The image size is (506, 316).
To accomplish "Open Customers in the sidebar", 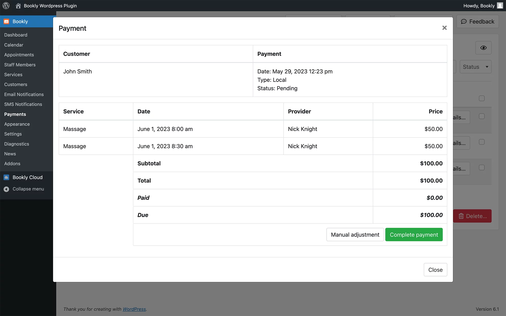I will click(16, 84).
